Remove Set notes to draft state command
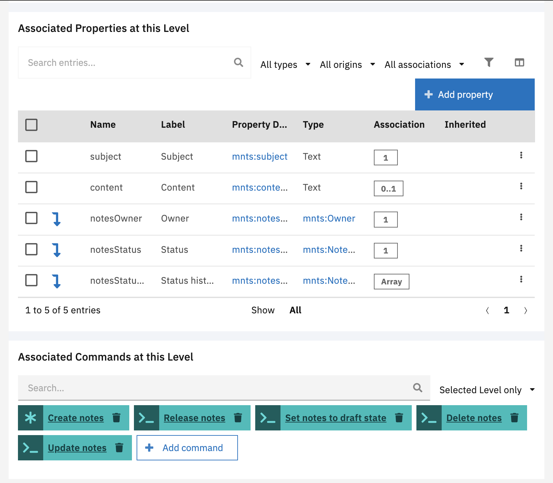 (x=399, y=417)
